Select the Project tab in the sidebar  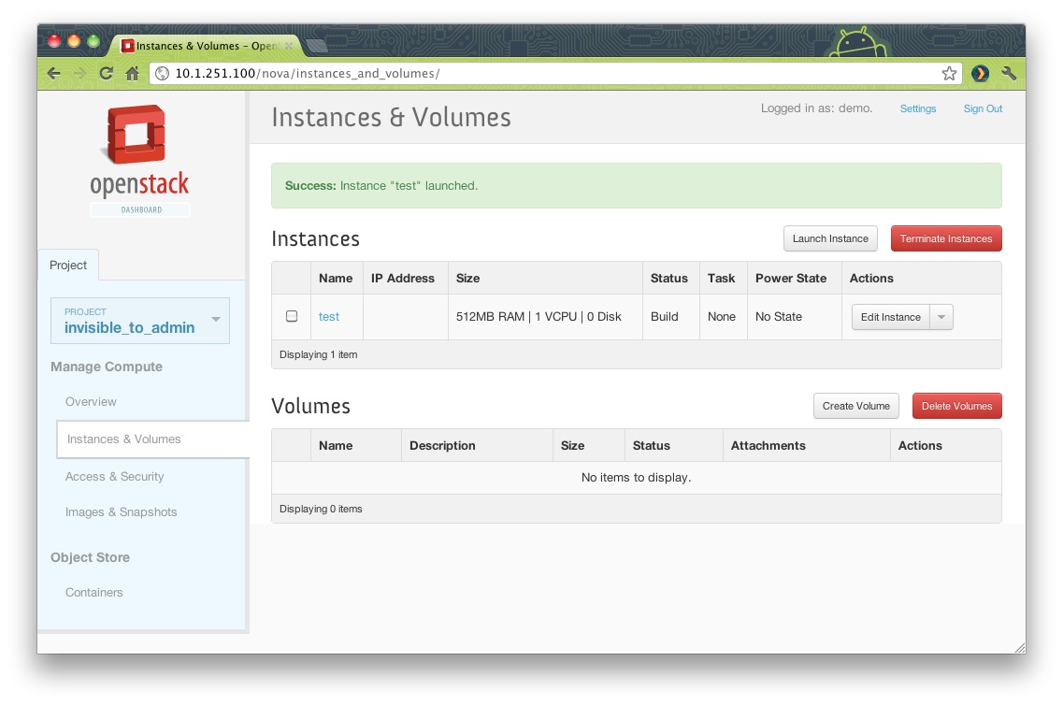tap(68, 266)
